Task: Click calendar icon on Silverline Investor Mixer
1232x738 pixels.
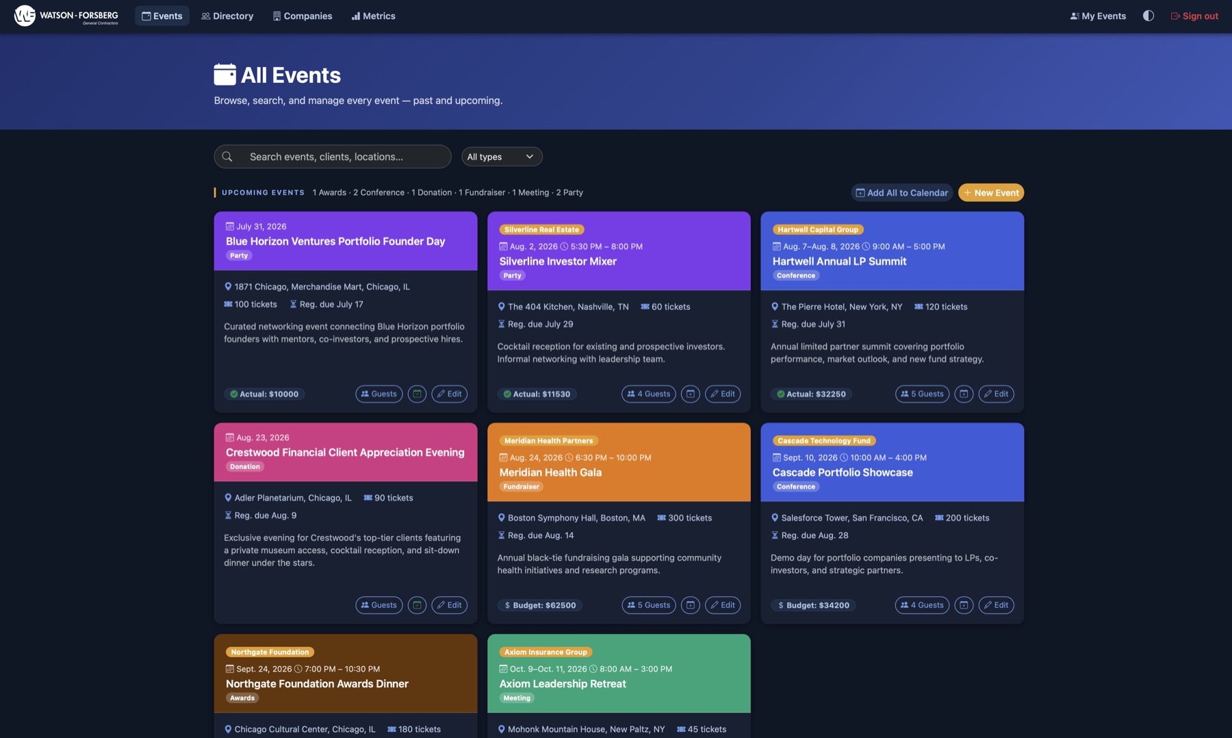Action: coord(690,394)
